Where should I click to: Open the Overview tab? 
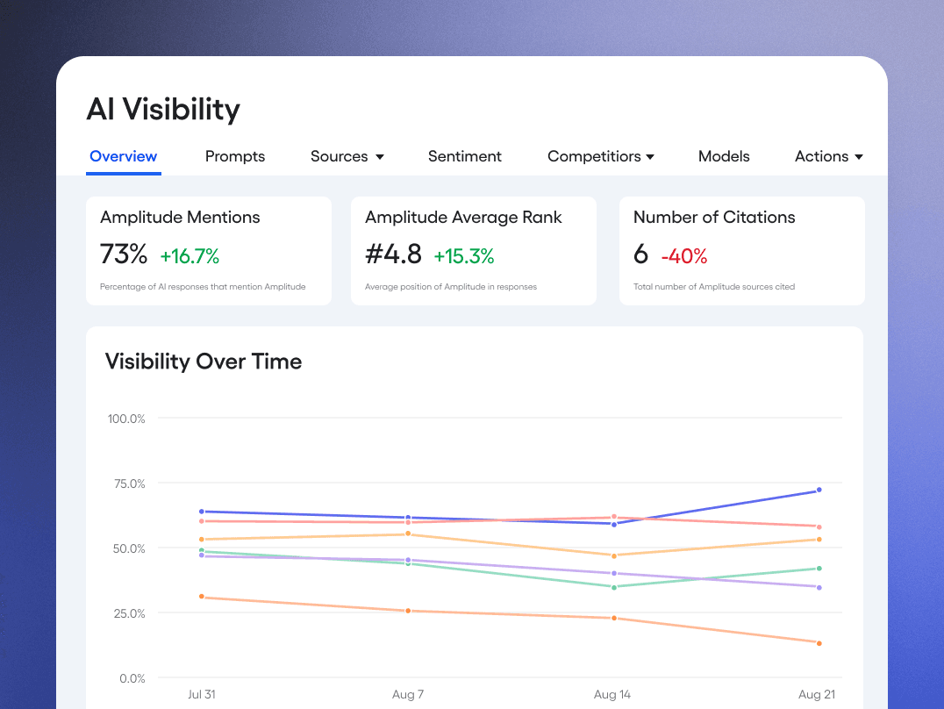coord(123,156)
